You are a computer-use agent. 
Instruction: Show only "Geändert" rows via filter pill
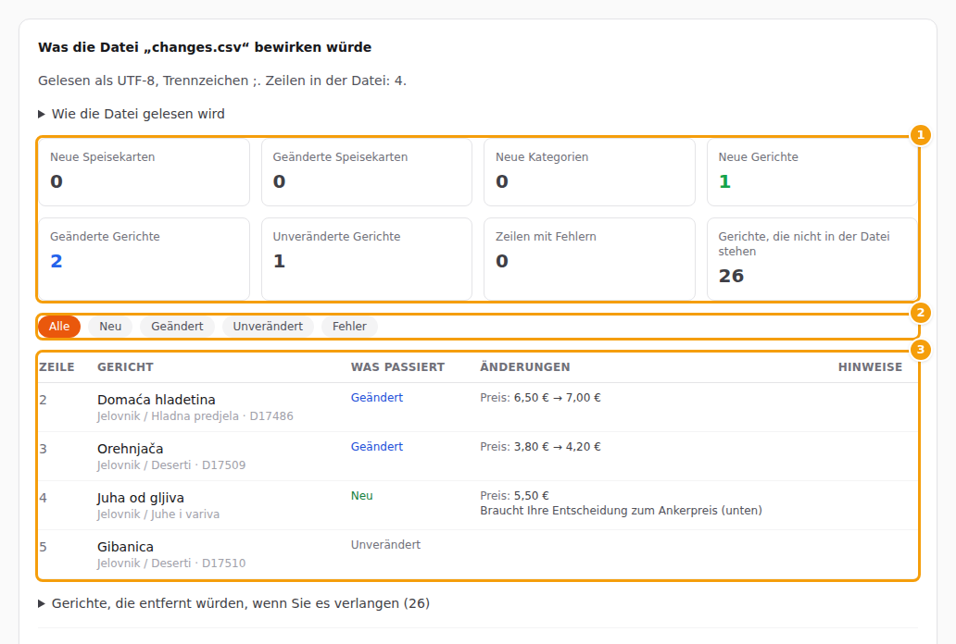(177, 327)
